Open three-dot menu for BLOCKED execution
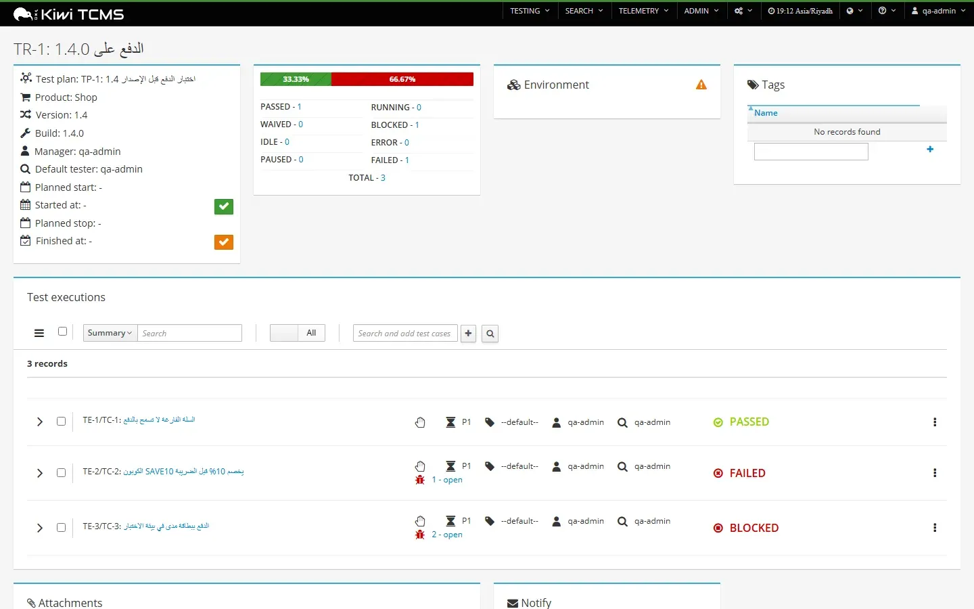The width and height of the screenshot is (974, 609). (935, 528)
